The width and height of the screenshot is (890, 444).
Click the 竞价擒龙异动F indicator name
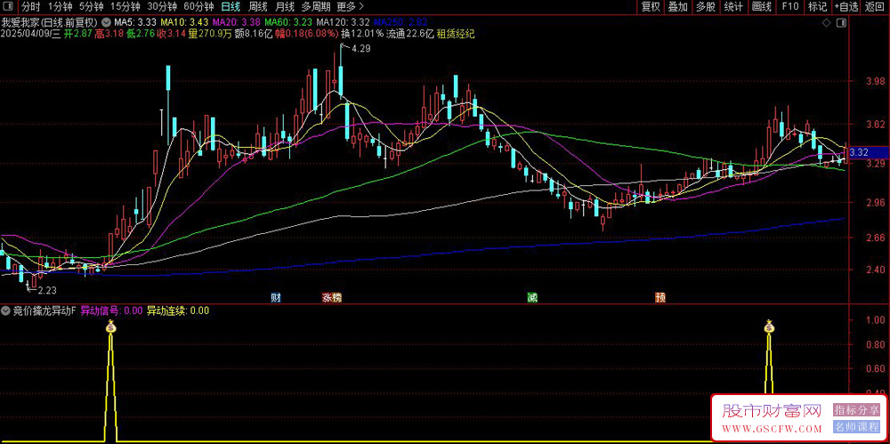coord(44,311)
